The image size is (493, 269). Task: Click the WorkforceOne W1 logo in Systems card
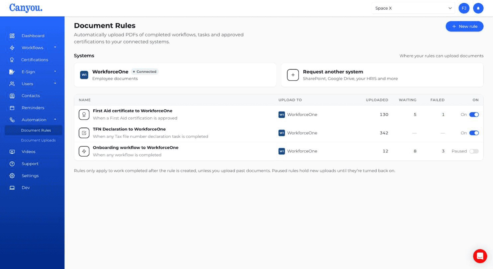(84, 75)
